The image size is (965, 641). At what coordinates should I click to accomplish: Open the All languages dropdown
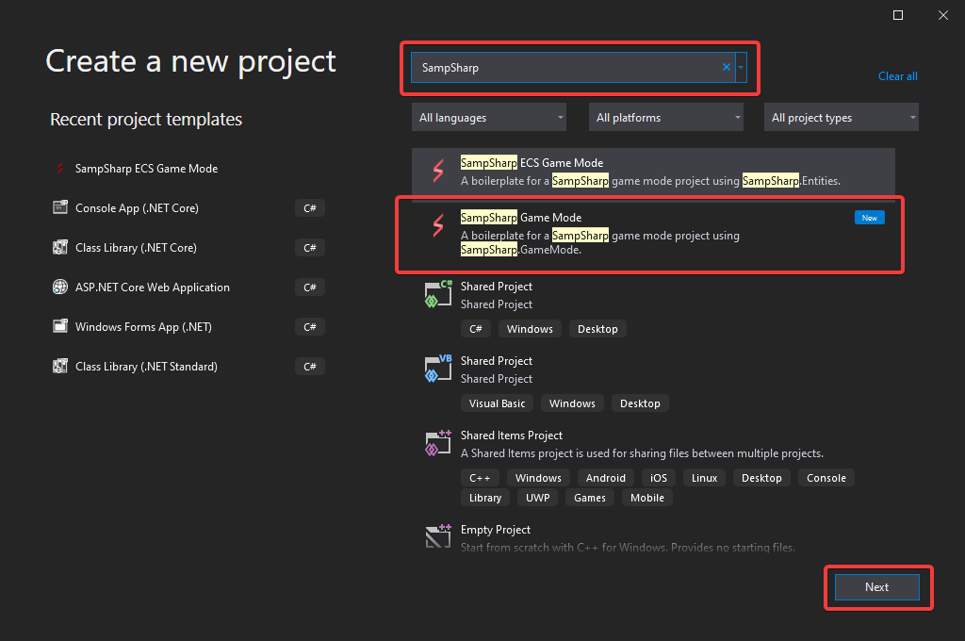click(x=488, y=117)
